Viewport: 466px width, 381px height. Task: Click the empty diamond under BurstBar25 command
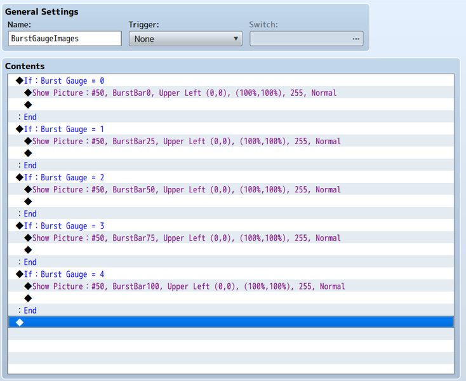coord(28,153)
